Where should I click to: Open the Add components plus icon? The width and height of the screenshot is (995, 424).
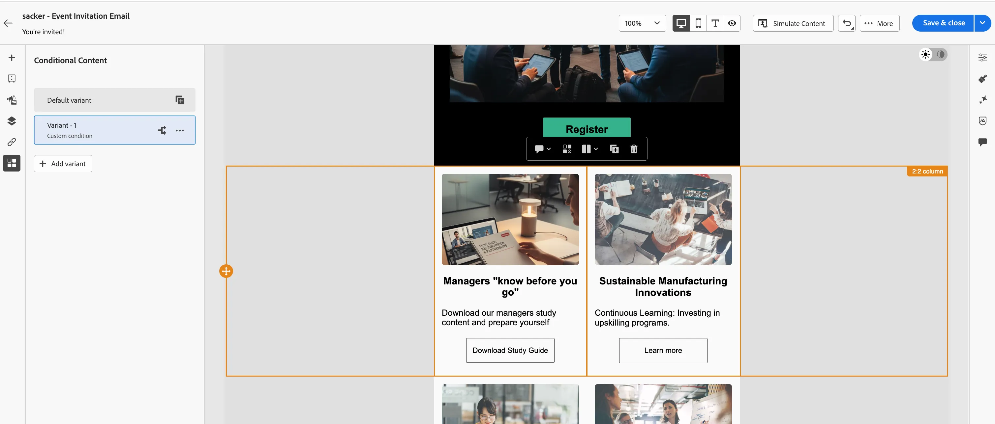[x=12, y=58]
